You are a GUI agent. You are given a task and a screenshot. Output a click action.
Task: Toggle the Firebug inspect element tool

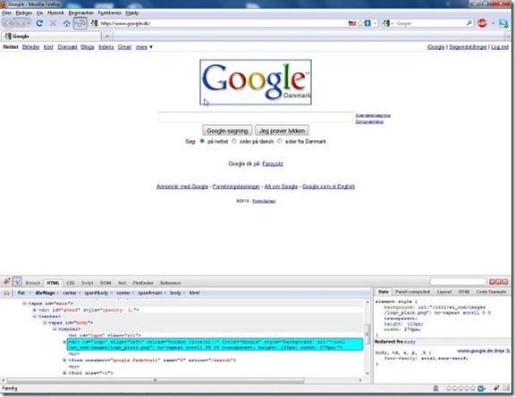click(x=17, y=281)
